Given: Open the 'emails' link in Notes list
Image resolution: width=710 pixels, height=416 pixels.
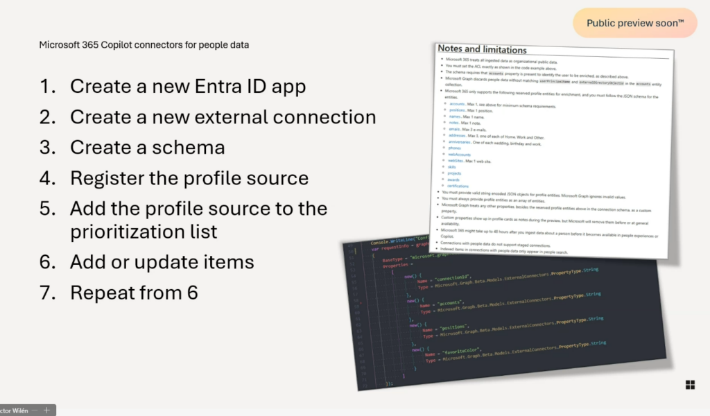Looking at the screenshot, I should click(454, 130).
